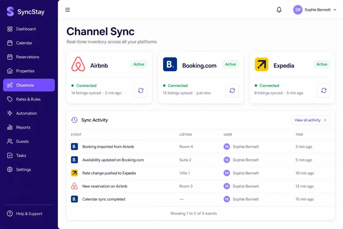Sort by the EVENT column header
Screen dimensions: 343x229
click(x=76, y=135)
